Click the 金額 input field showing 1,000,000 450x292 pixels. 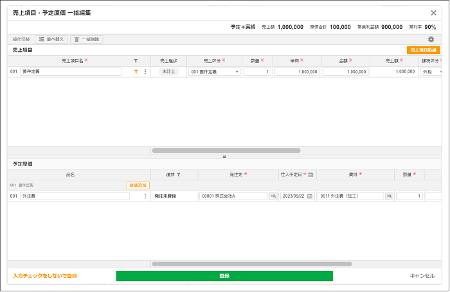(346, 72)
